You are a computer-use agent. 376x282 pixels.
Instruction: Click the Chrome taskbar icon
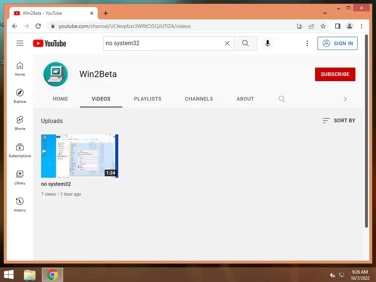click(x=53, y=275)
